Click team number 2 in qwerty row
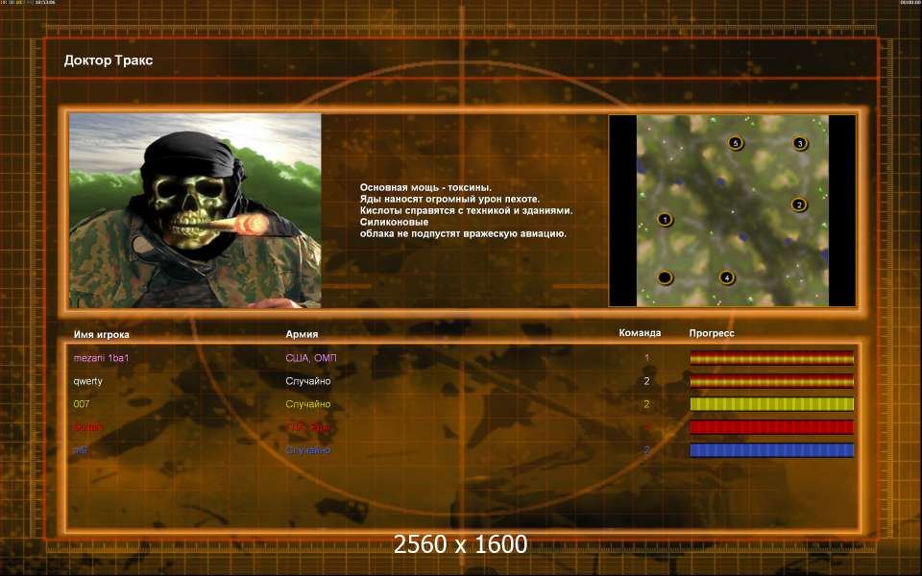 point(646,381)
